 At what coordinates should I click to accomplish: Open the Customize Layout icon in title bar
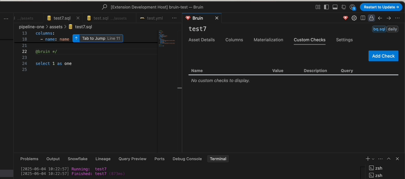(x=318, y=7)
